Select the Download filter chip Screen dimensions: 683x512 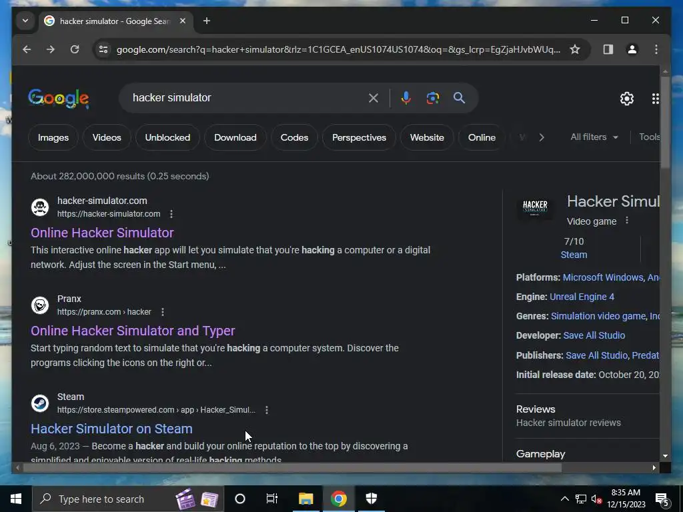click(235, 137)
